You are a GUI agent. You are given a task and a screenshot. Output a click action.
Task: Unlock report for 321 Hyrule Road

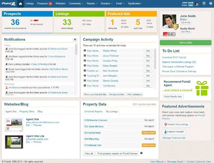coord(149,133)
